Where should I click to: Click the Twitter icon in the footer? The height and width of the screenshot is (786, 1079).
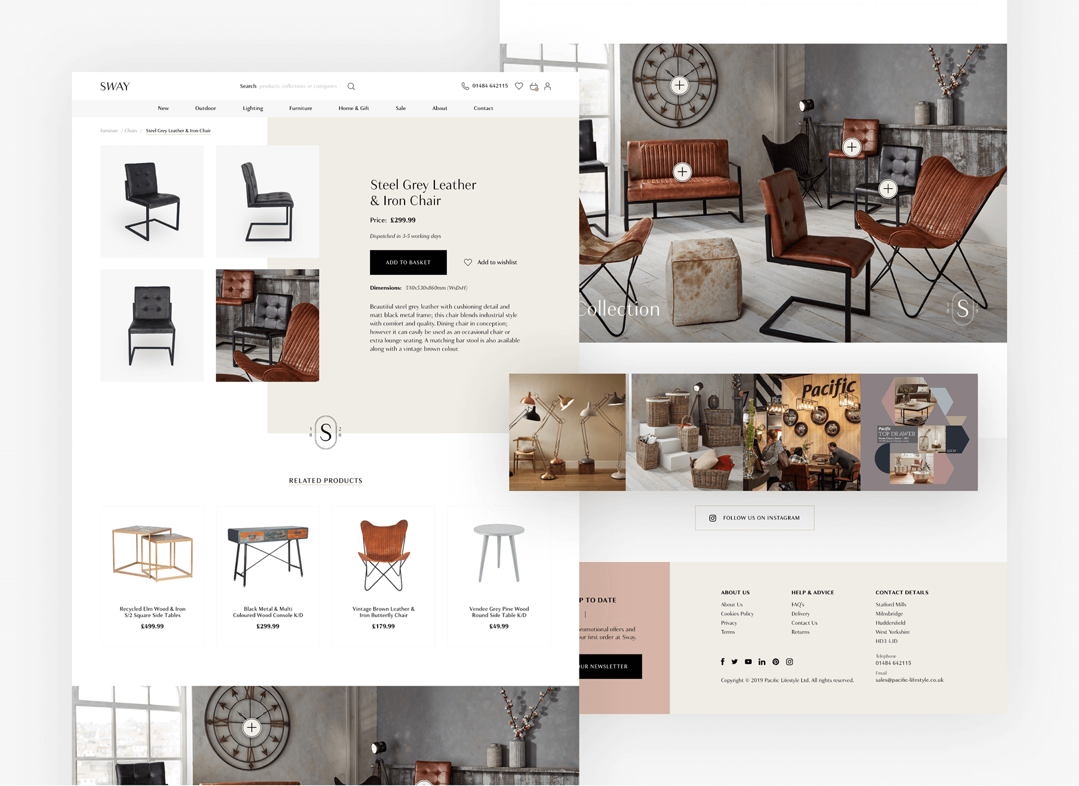pyautogui.click(x=735, y=662)
